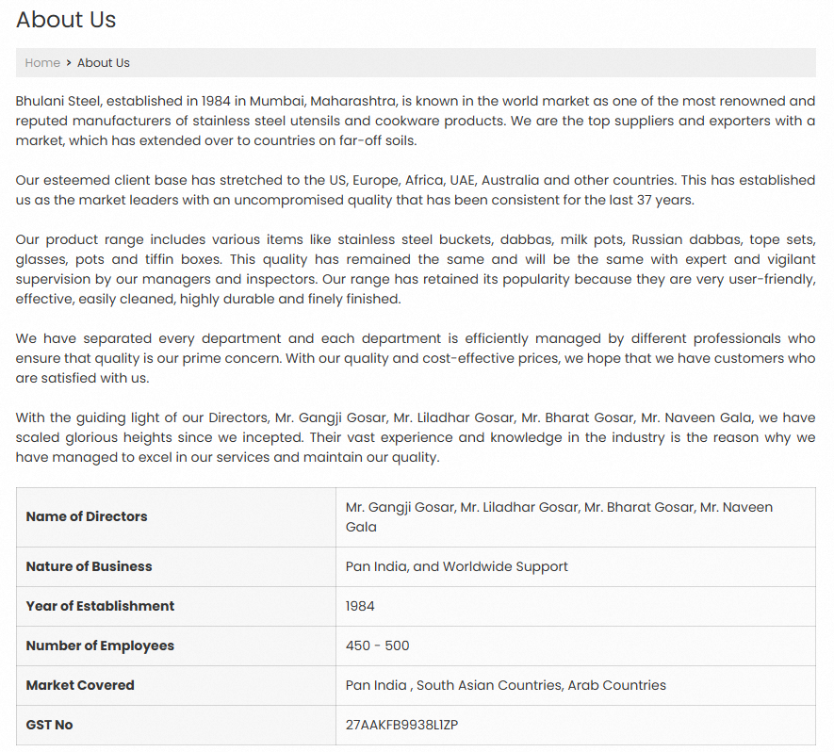Click the paragraph about esteemed client base

416,189
